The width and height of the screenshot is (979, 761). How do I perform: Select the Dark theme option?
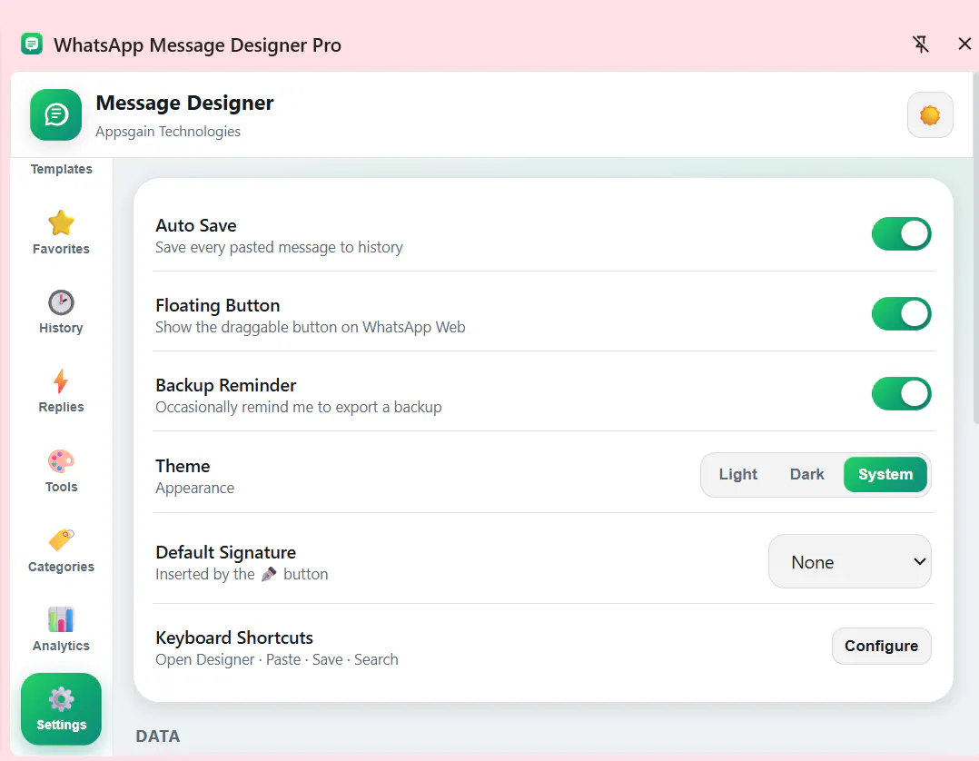click(806, 474)
